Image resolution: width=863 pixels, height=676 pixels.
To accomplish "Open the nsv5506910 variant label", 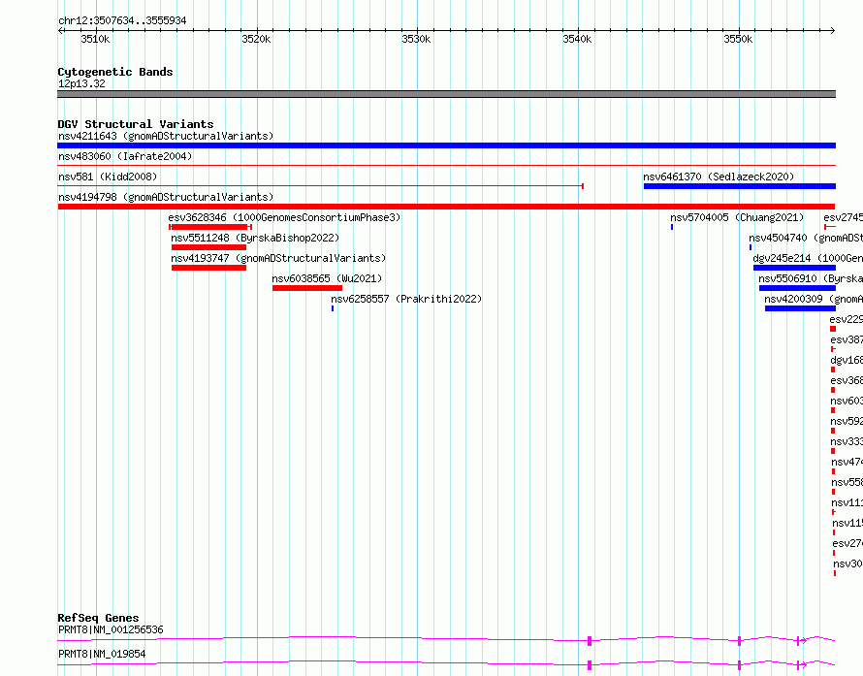I will coord(811,278).
